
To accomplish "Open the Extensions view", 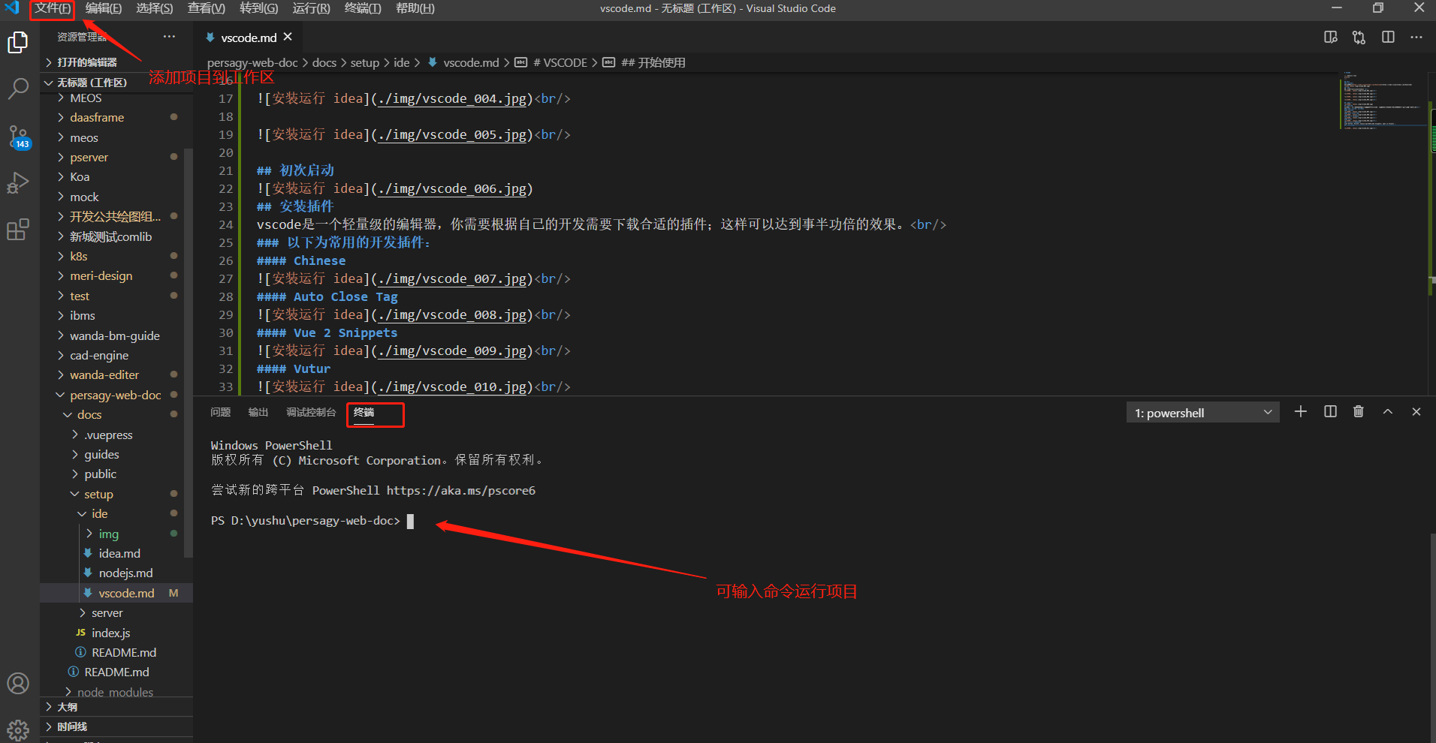I will click(x=18, y=230).
